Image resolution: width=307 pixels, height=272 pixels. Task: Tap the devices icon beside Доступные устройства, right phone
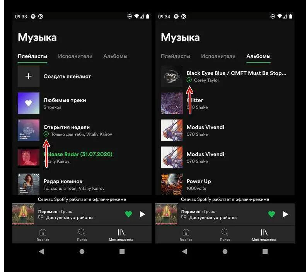click(x=184, y=217)
